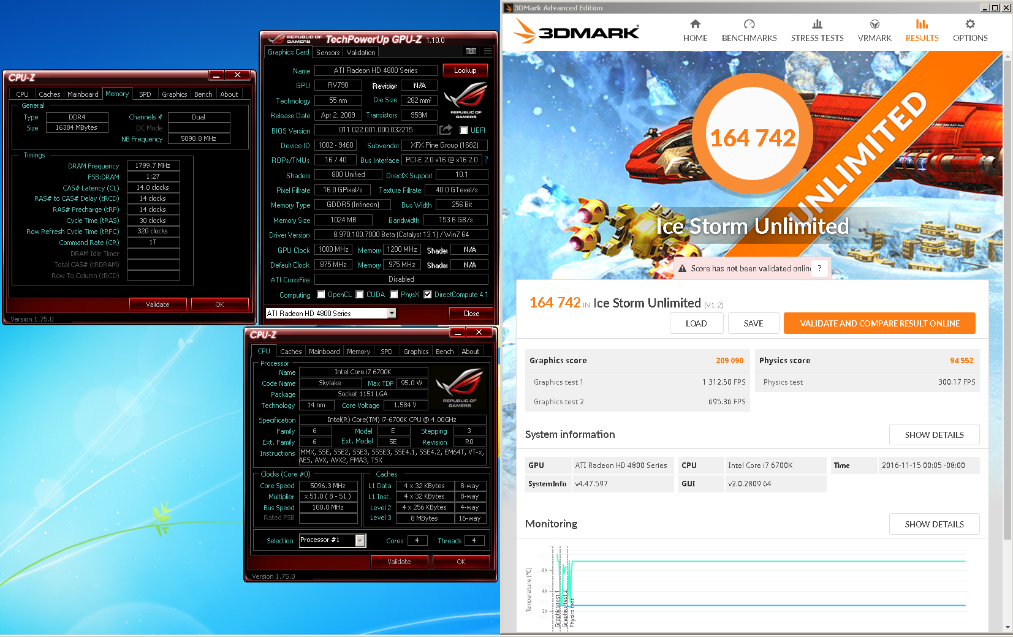Open Mainboard tab in CPU-Z Memory window

click(83, 94)
